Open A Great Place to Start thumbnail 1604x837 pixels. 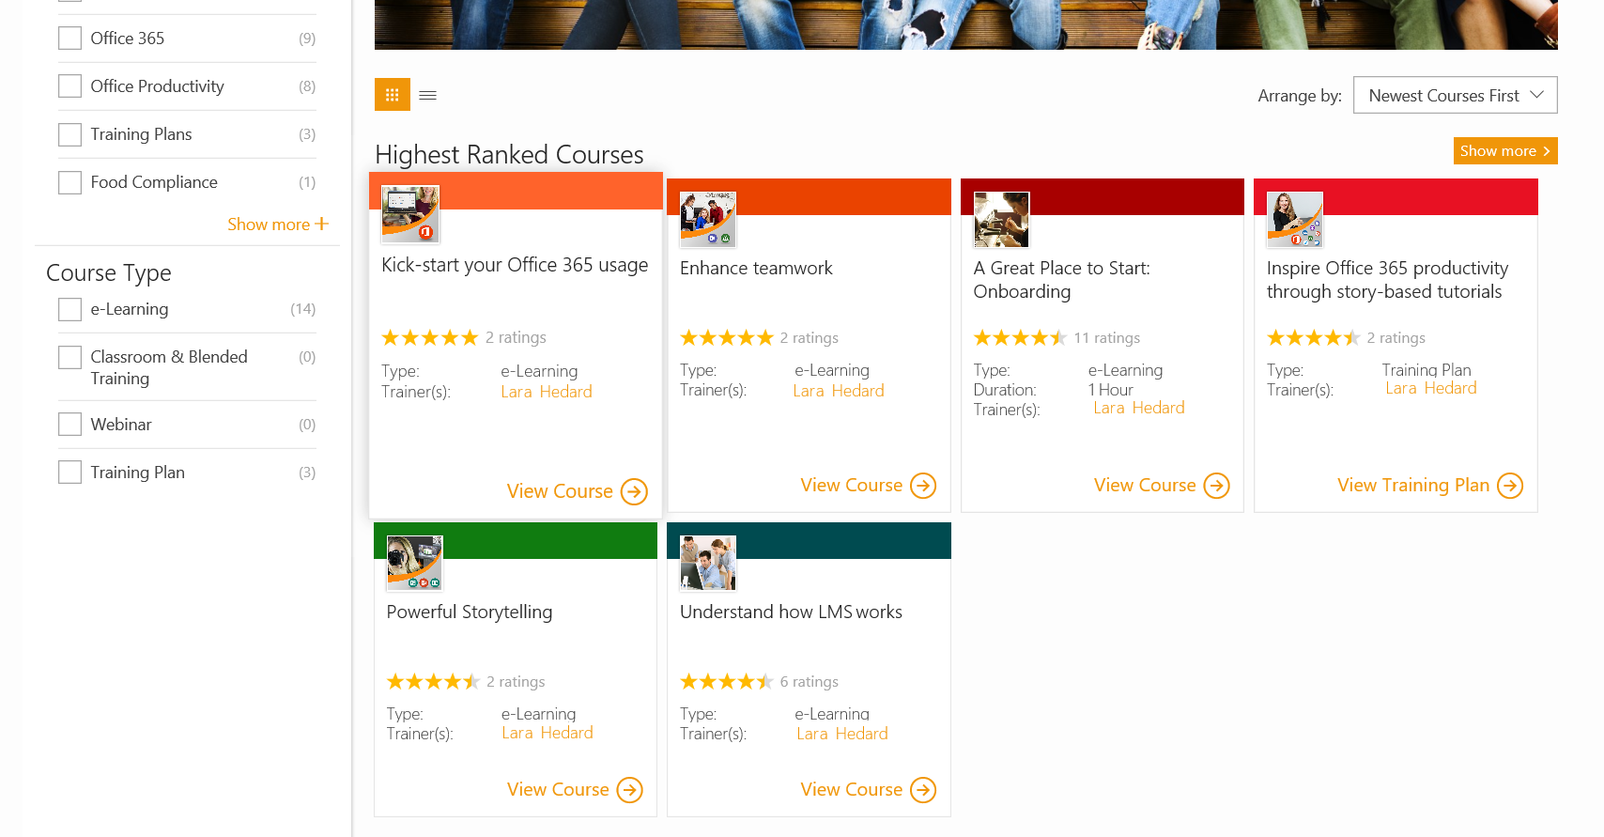[x=1001, y=220]
